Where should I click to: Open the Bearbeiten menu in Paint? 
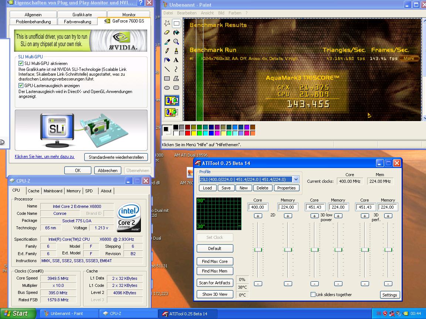pos(187,13)
